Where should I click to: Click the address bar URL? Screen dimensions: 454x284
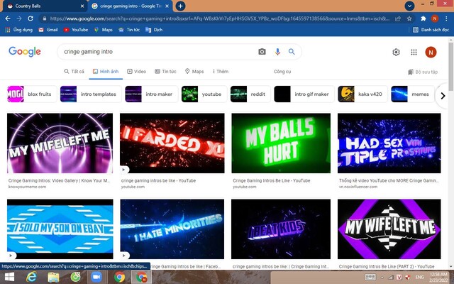pyautogui.click(x=219, y=18)
